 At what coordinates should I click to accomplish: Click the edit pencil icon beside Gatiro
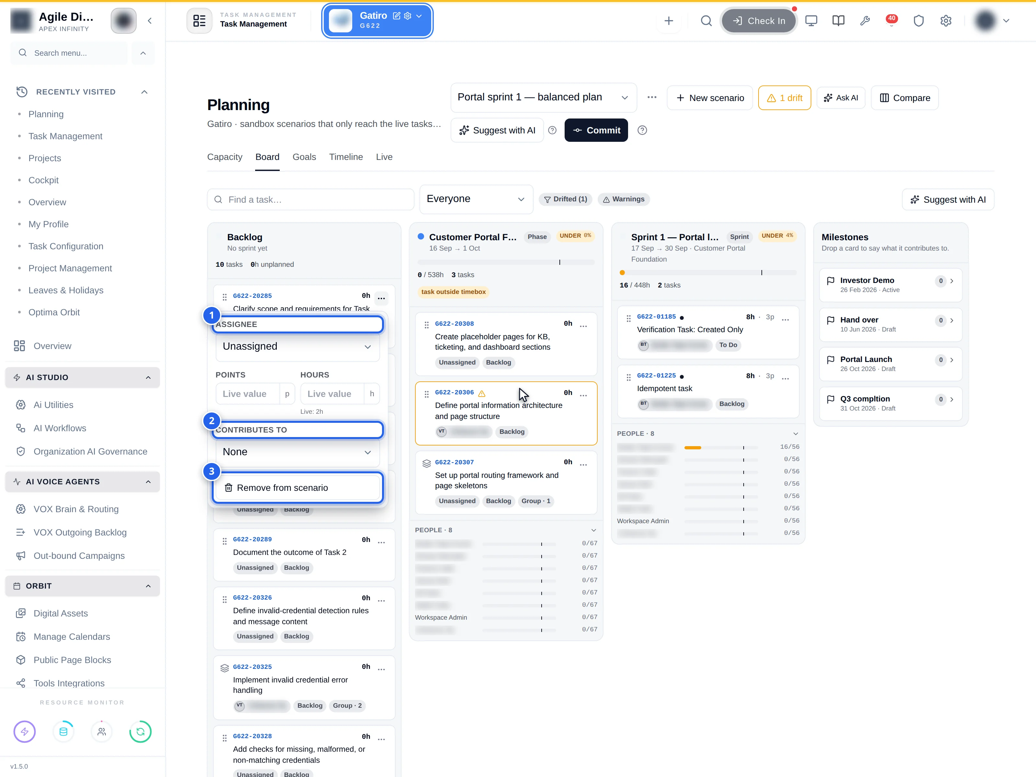(x=397, y=16)
